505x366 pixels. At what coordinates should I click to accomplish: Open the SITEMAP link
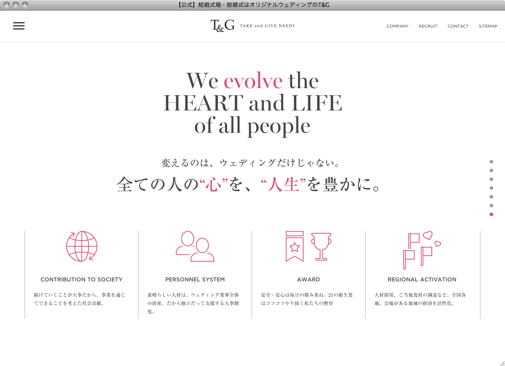coord(488,26)
